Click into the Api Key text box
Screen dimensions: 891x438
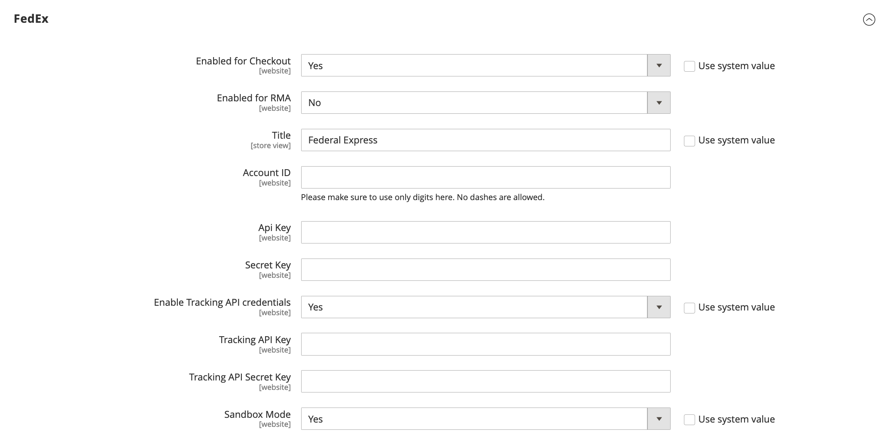(485, 232)
